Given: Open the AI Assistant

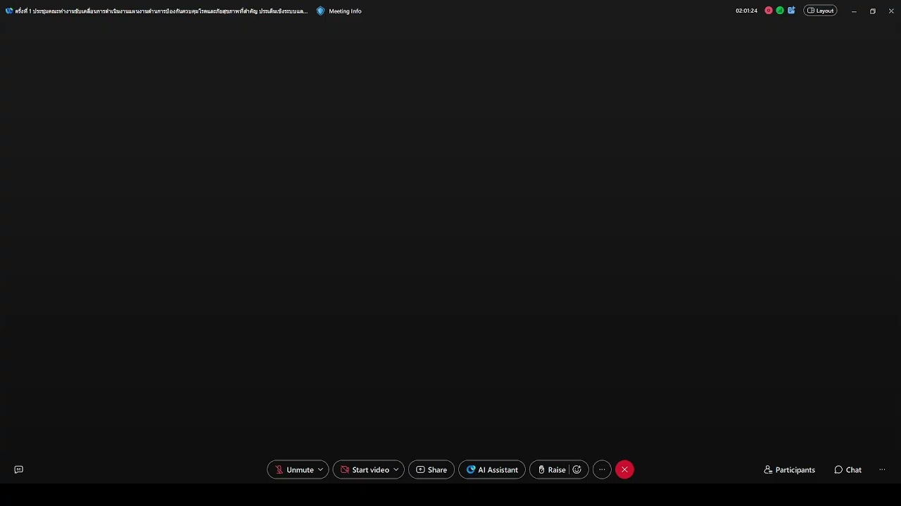Looking at the screenshot, I should [x=492, y=469].
